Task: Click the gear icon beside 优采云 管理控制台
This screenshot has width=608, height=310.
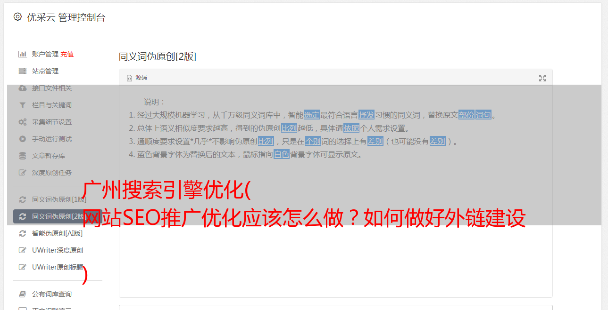Action: 17,17
